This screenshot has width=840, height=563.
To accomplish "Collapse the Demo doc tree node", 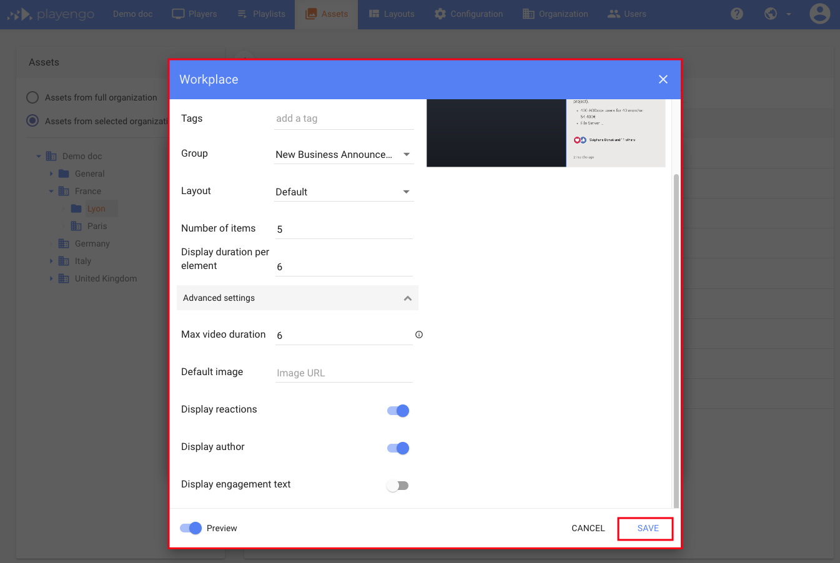I will (39, 156).
